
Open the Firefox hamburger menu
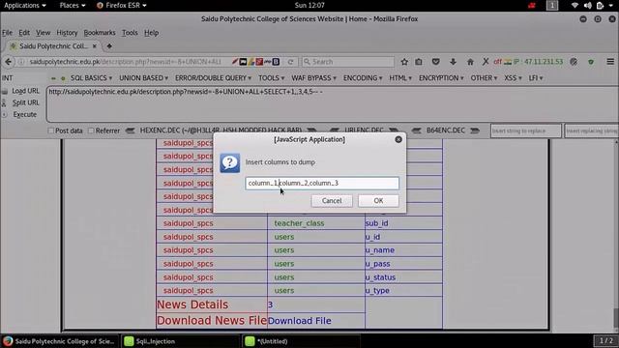(x=610, y=62)
